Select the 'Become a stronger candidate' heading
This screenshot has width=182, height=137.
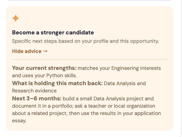click(53, 32)
